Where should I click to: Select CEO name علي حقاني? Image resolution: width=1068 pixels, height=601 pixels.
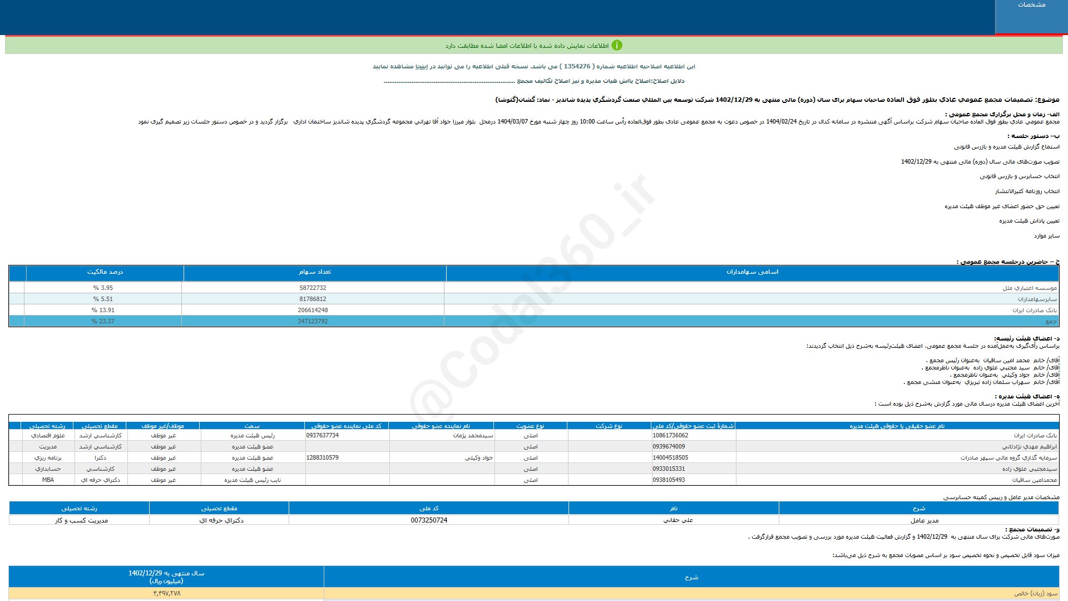pyautogui.click(x=678, y=521)
